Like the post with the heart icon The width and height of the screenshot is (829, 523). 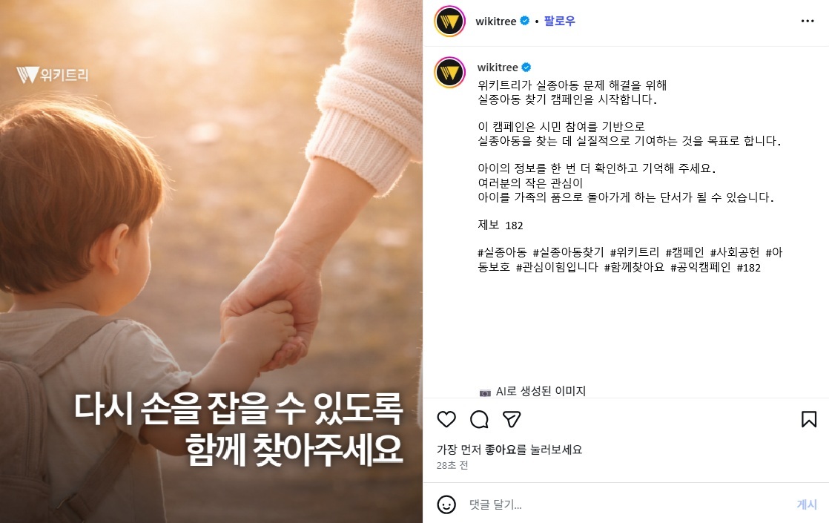click(446, 419)
